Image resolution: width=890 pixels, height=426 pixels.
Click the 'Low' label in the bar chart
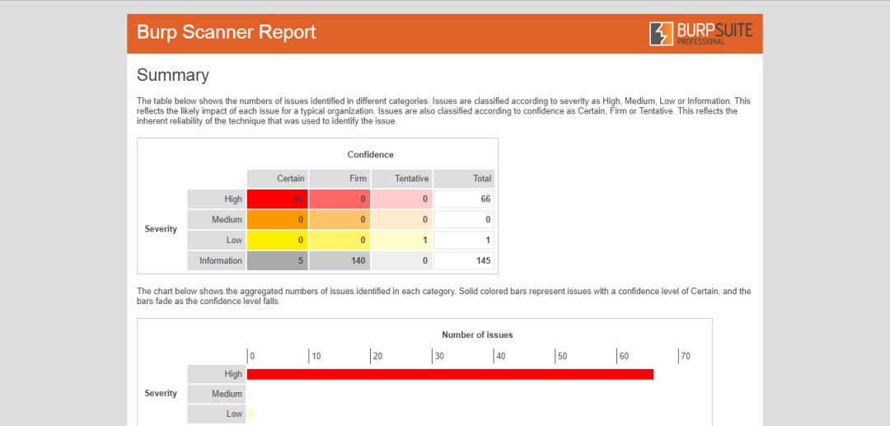[x=216, y=414]
